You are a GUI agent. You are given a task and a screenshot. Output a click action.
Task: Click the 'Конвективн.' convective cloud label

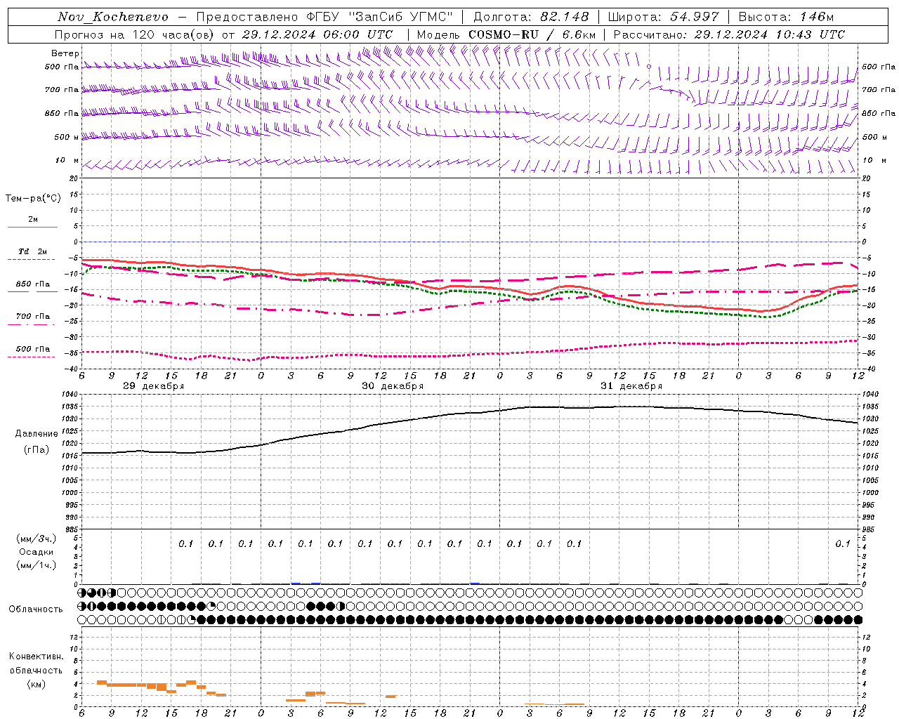coord(36,657)
